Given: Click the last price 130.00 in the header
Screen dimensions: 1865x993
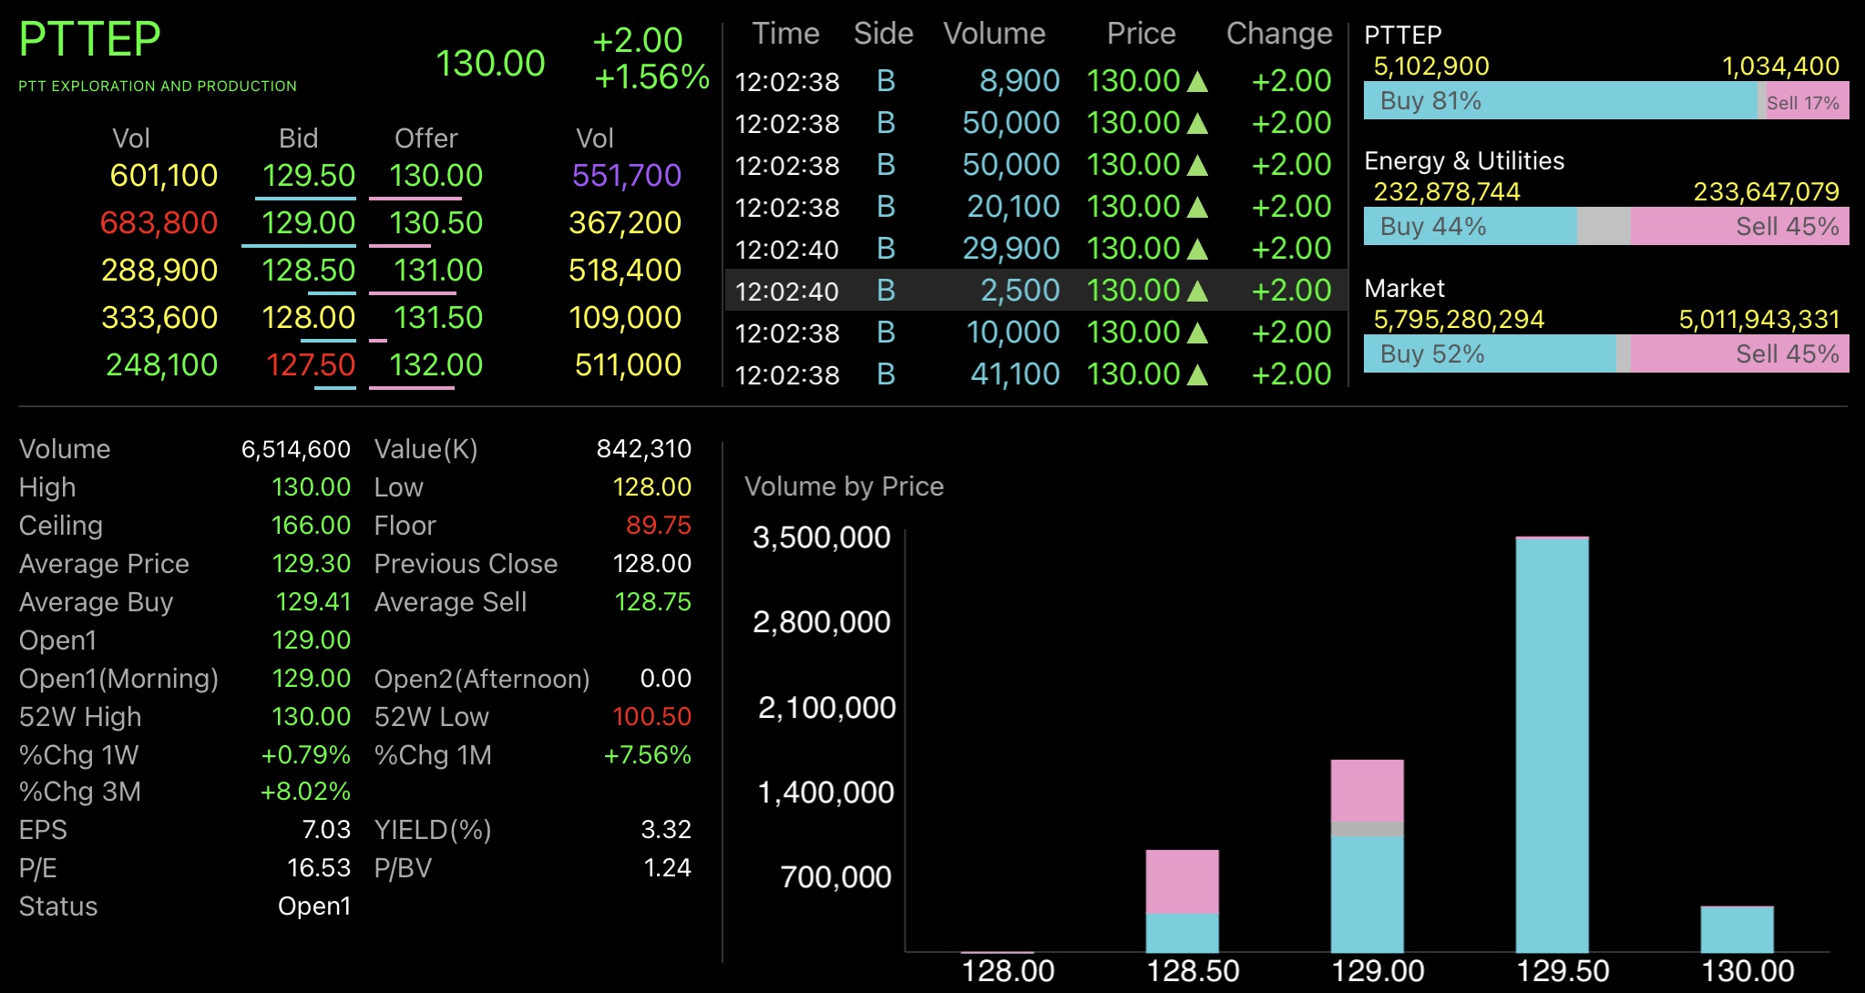Looking at the screenshot, I should [490, 63].
